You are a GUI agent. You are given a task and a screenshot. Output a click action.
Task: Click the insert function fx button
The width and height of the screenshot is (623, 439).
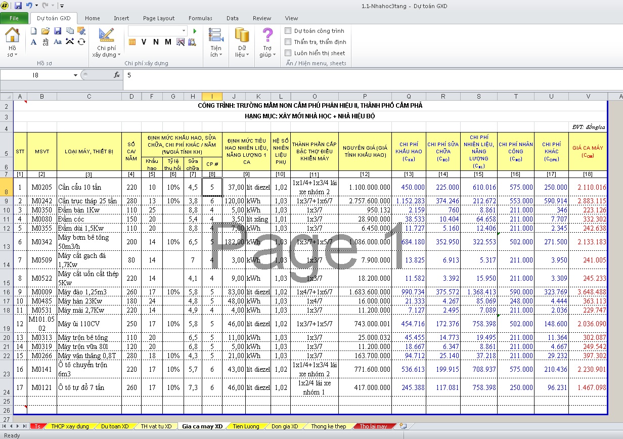117,75
